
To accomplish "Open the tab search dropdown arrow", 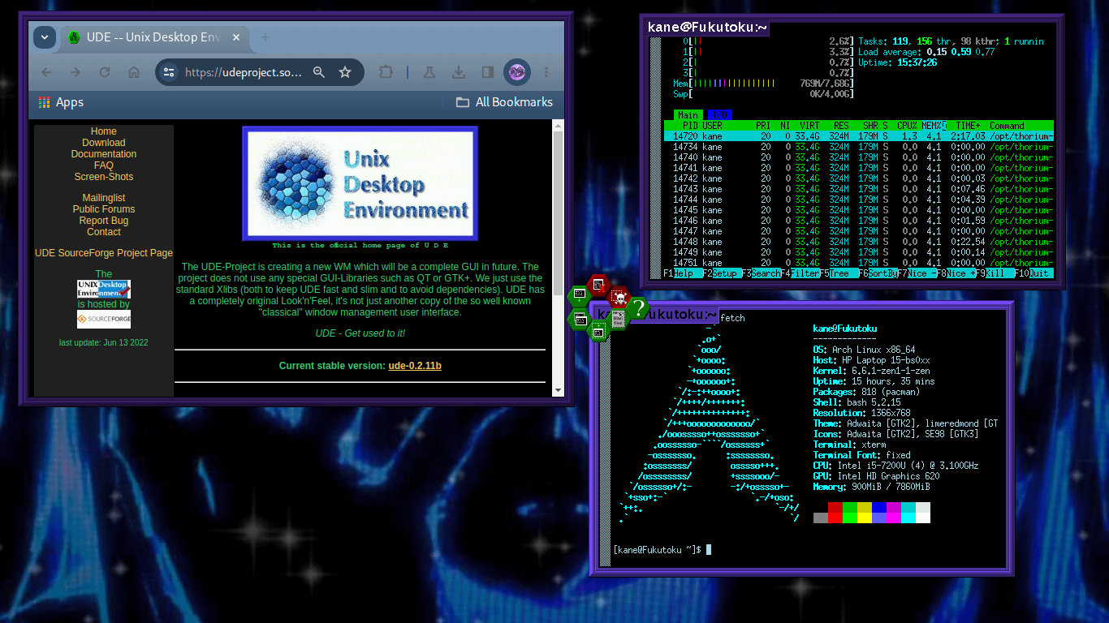I will pyautogui.click(x=44, y=37).
